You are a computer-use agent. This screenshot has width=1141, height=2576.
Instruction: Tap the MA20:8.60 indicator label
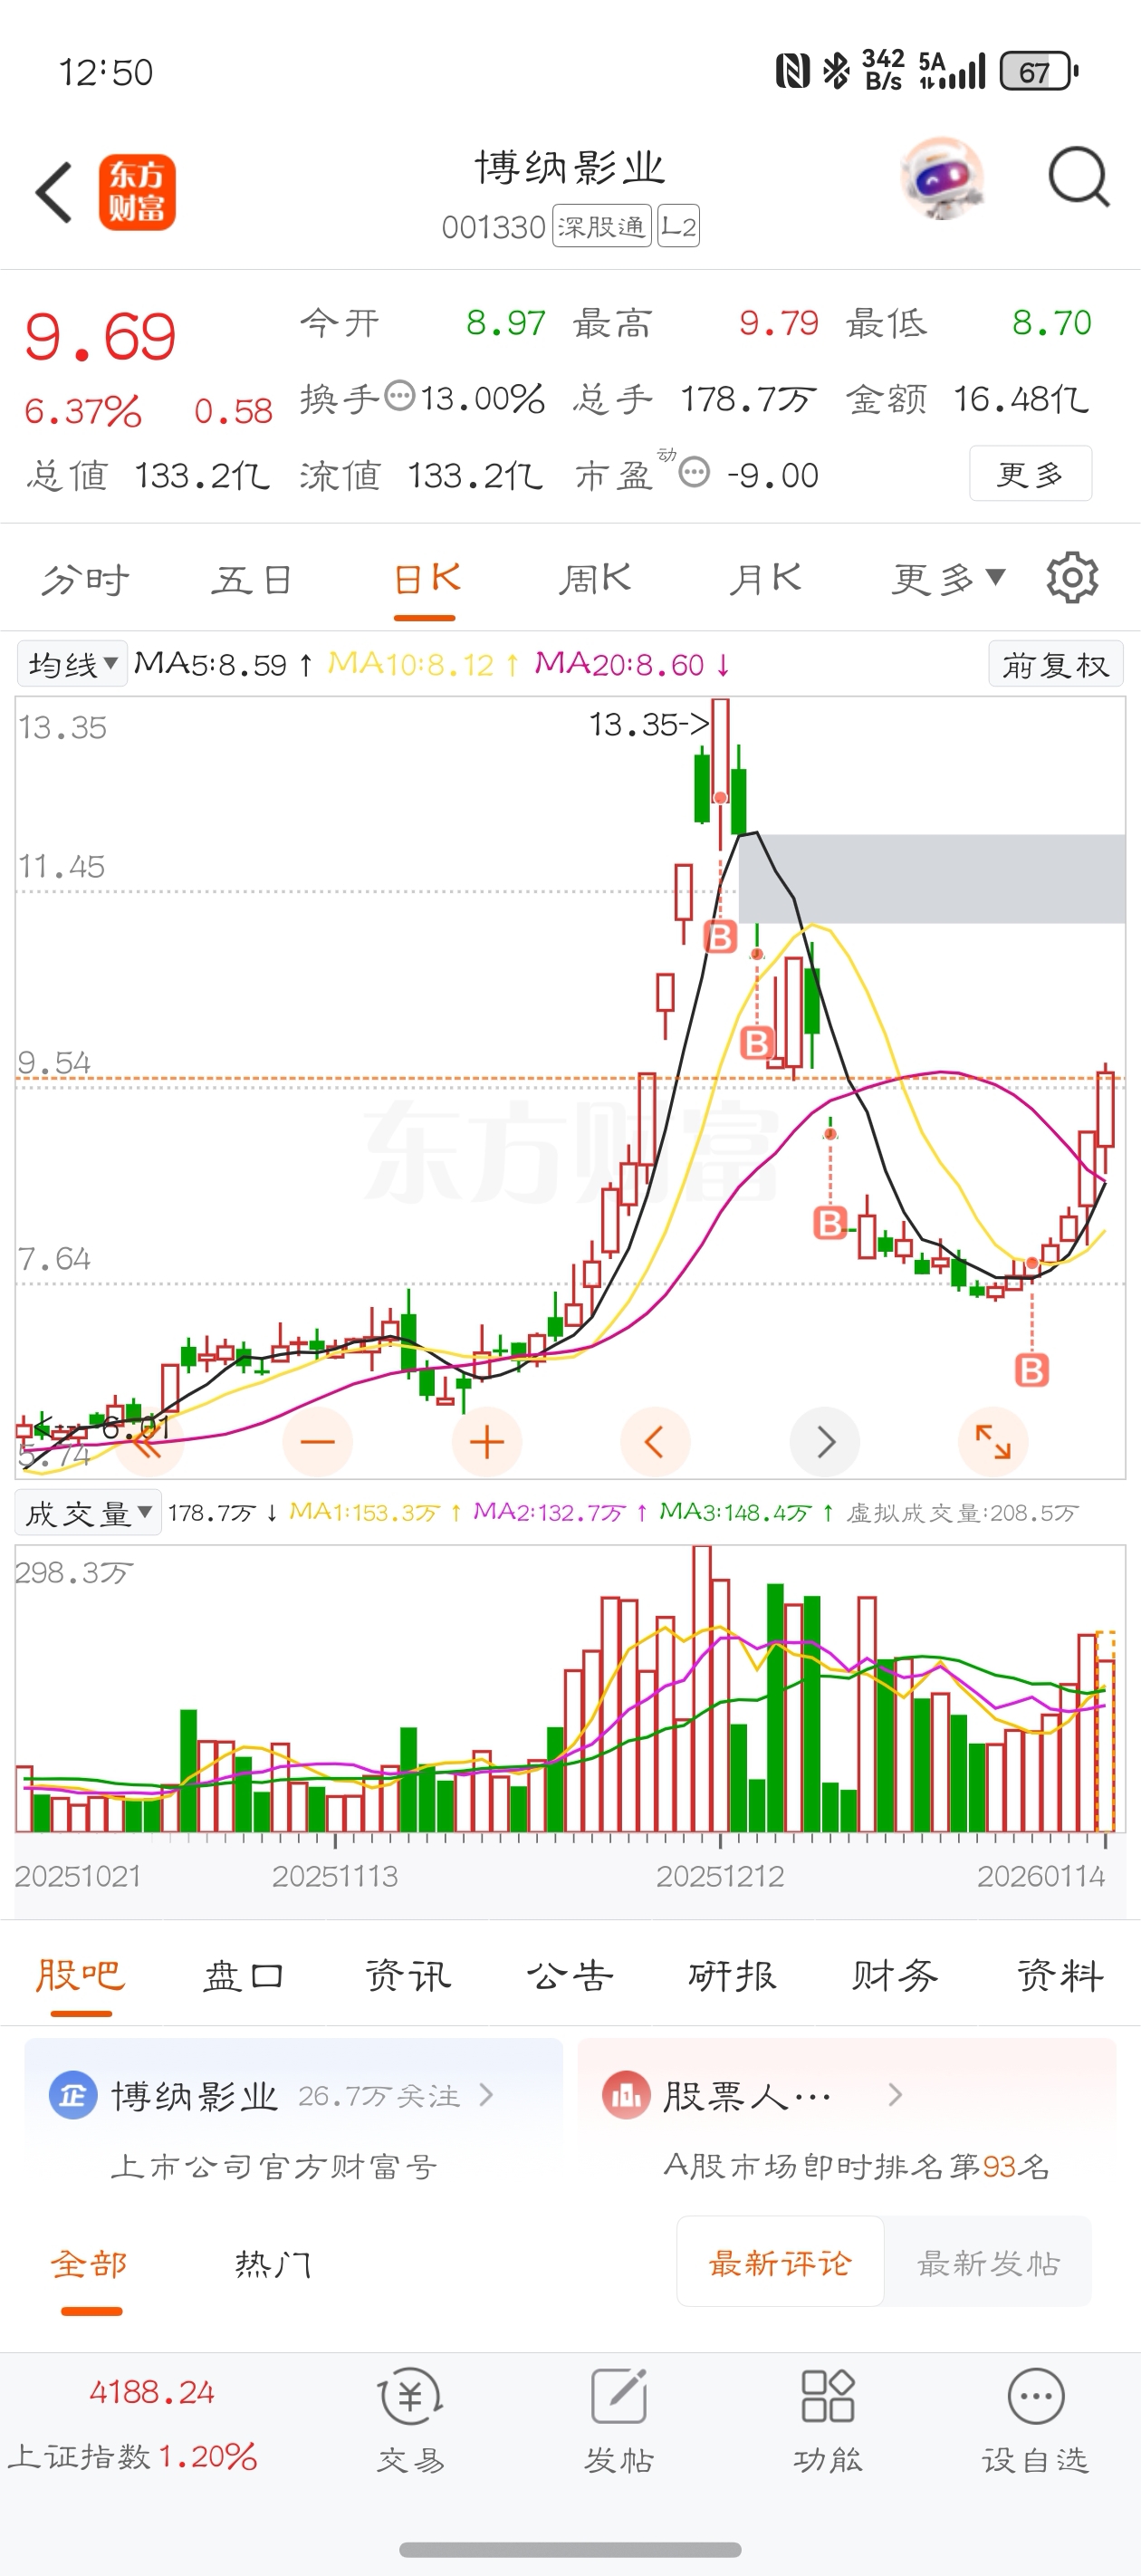(633, 664)
